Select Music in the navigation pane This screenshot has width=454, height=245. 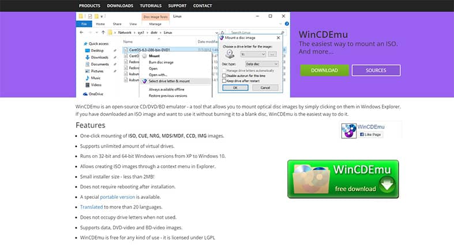[96, 78]
